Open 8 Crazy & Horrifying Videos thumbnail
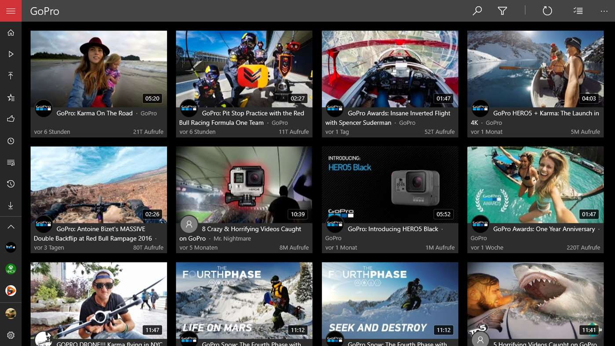 pyautogui.click(x=244, y=185)
